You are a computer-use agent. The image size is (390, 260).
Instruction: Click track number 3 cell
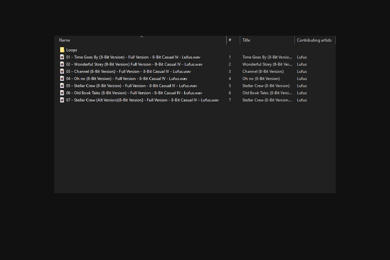pyautogui.click(x=230, y=71)
